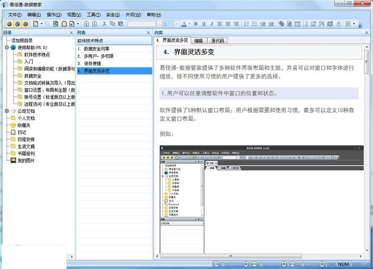Click the paste clipboard icon
Viewport: 373px width, 269px height.
121,24
